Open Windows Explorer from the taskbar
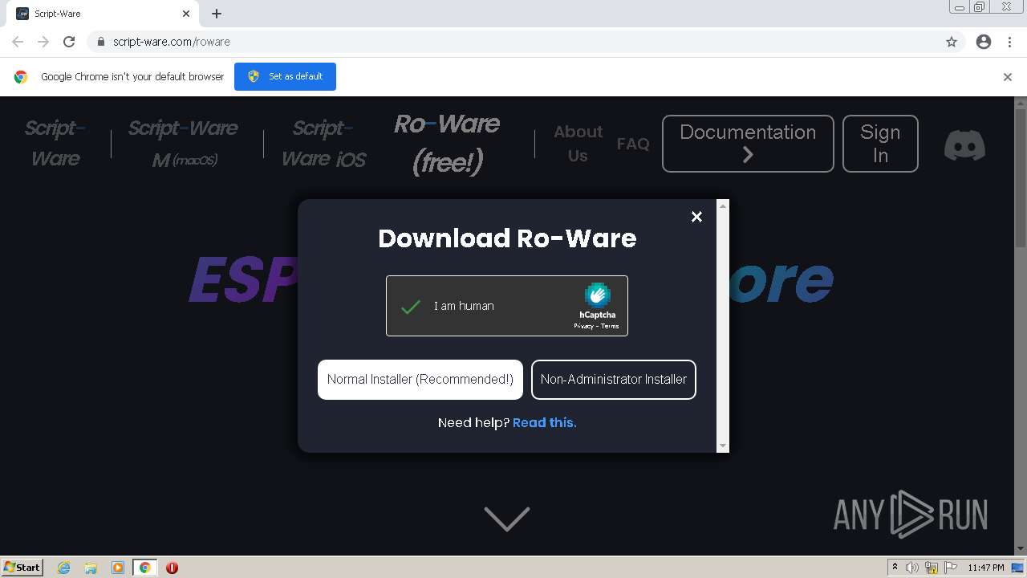Viewport: 1027px width, 578px height. coord(91,568)
